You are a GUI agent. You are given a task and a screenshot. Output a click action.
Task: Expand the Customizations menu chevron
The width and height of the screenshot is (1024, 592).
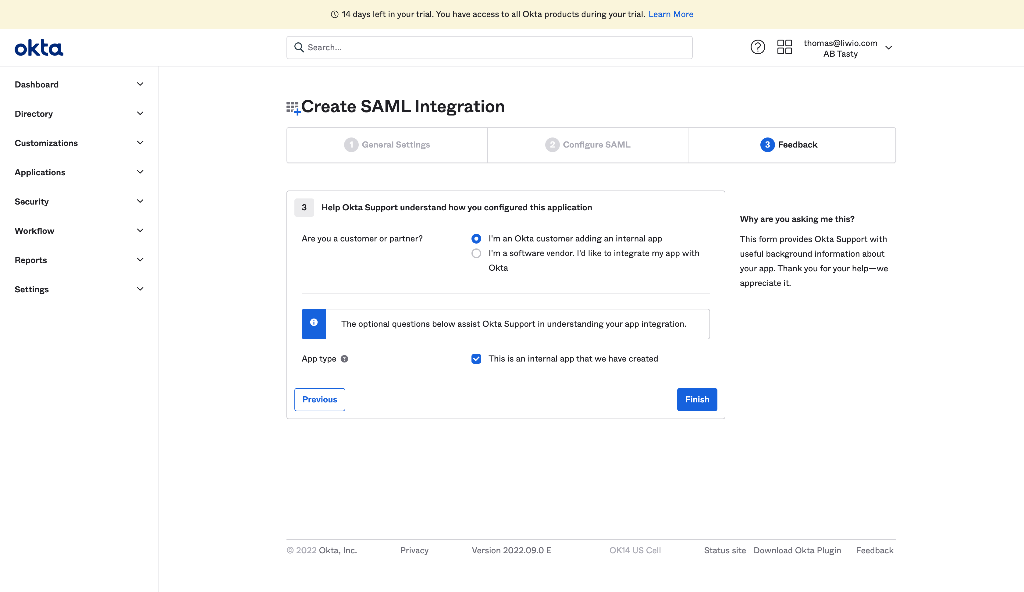coord(140,143)
